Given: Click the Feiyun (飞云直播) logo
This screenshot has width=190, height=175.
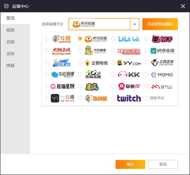Looking at the screenshot, I should (62, 74).
